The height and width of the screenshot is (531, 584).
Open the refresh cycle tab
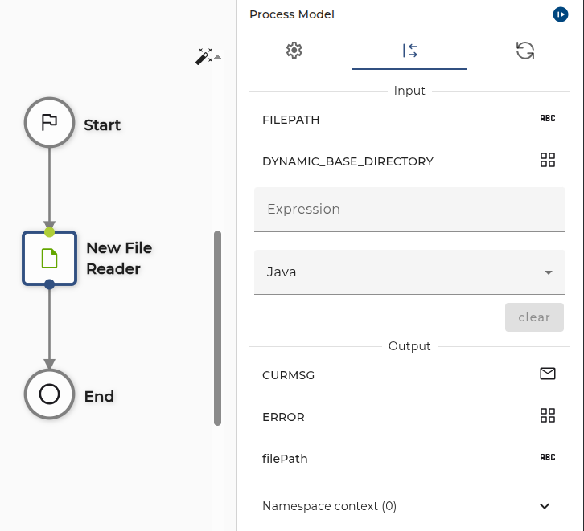coord(525,51)
